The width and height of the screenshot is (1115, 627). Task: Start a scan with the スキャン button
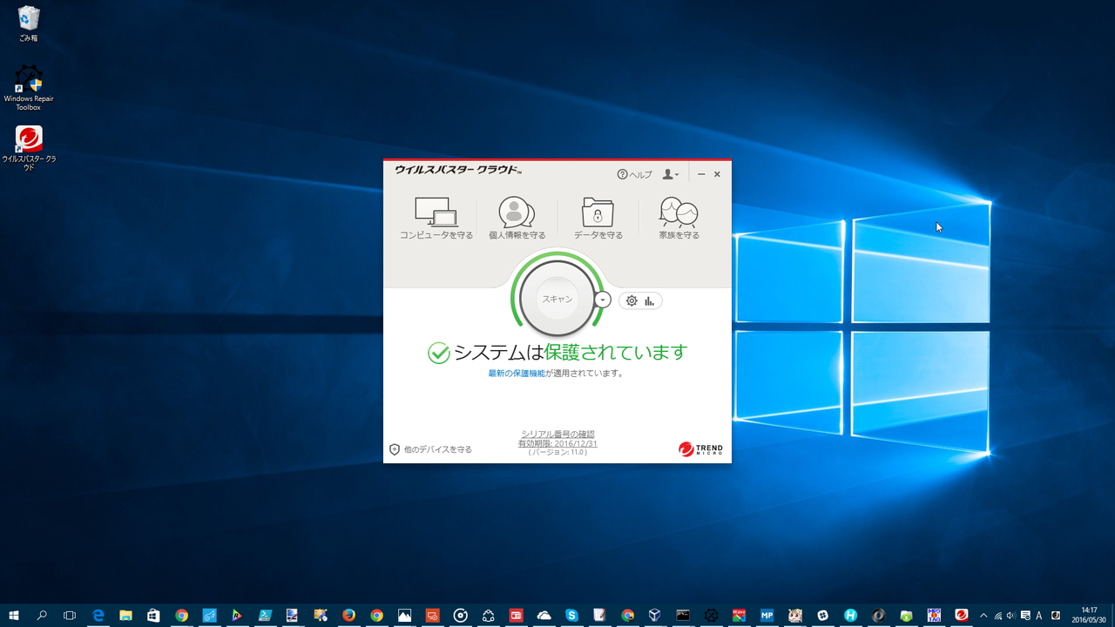tap(557, 299)
